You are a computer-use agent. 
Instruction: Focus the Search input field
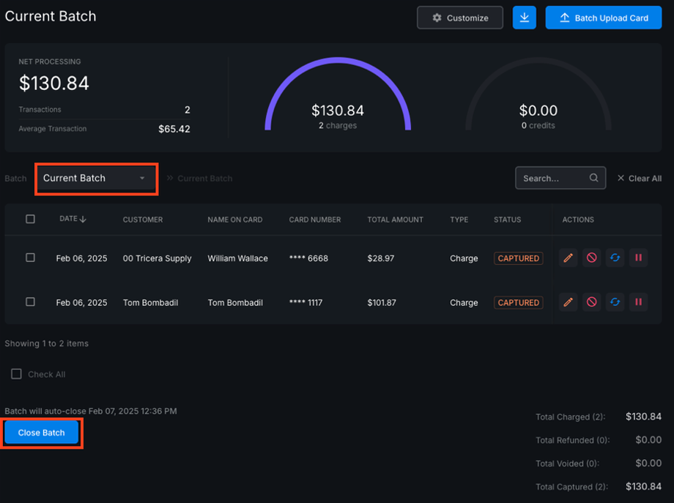(555, 178)
